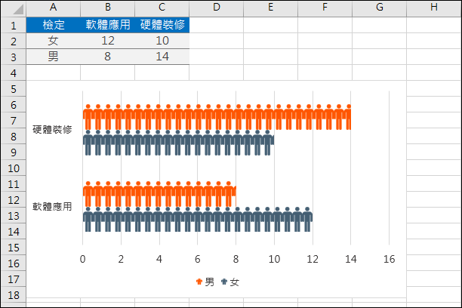The image size is (462, 308).
Task: Click cell B2 with value 12
Action: (x=107, y=41)
